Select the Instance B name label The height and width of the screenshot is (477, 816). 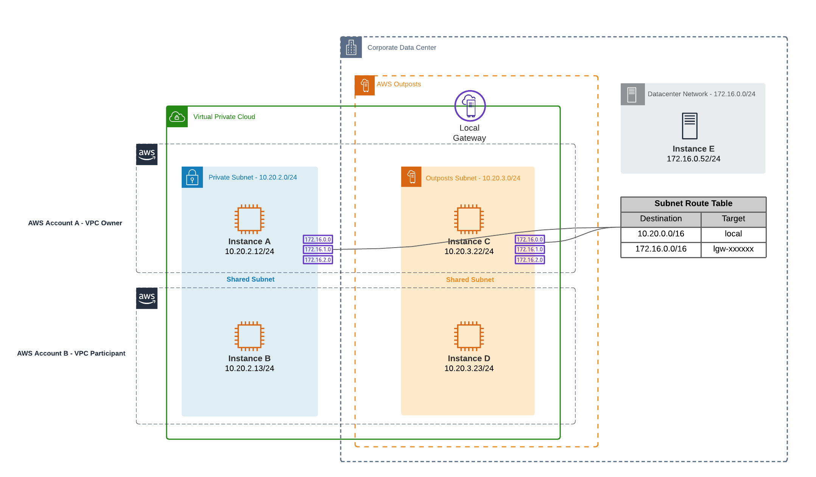click(x=249, y=359)
